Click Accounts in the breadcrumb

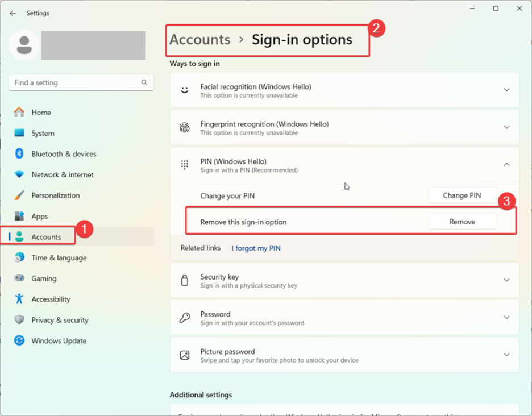[x=200, y=39]
